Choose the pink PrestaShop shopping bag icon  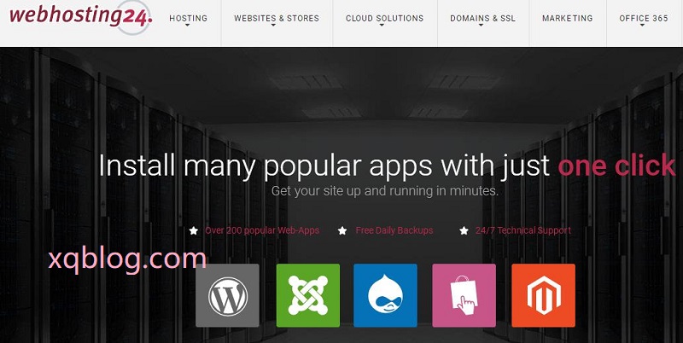[464, 295]
